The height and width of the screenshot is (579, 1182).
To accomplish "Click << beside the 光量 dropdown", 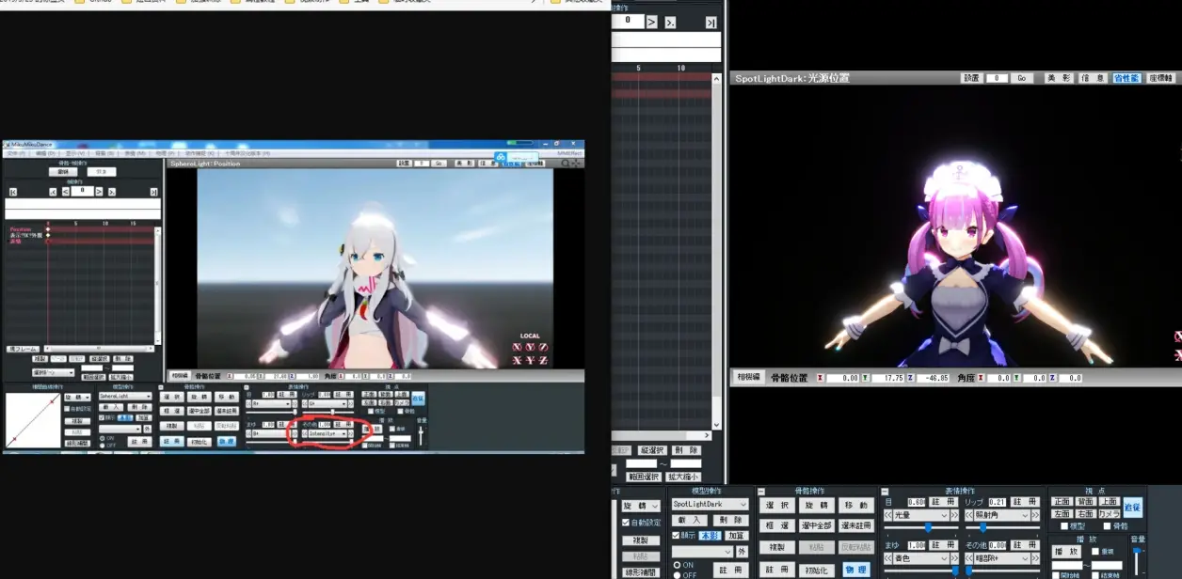I will [x=887, y=514].
